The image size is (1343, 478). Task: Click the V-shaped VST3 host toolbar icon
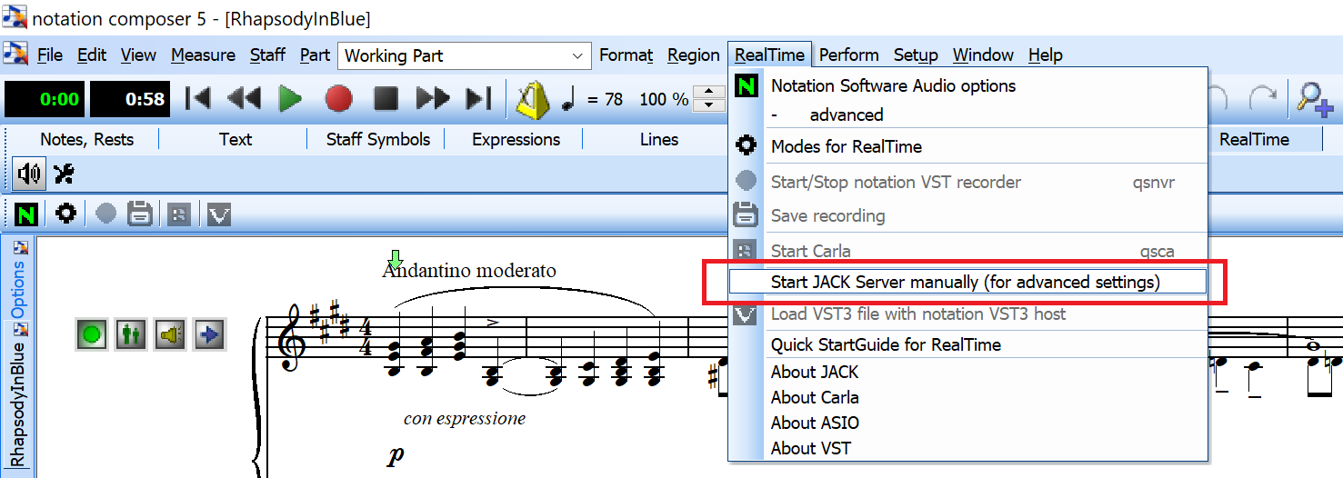pos(219,214)
